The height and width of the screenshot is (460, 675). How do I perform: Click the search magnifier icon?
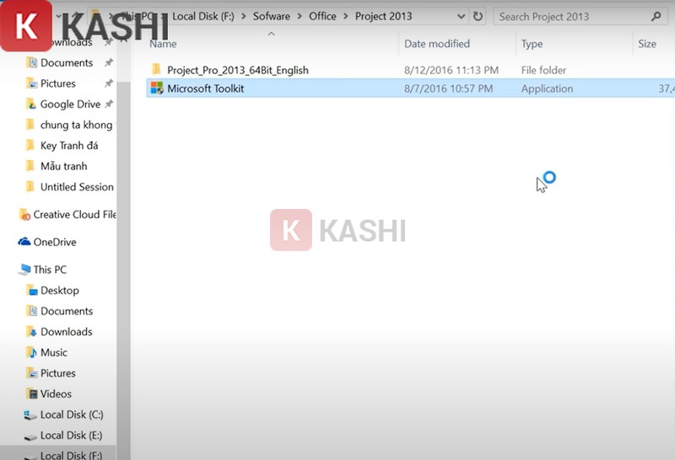click(x=656, y=16)
